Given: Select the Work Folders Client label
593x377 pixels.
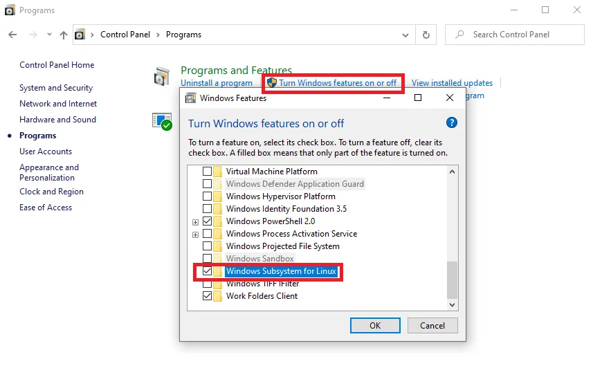Looking at the screenshot, I should (x=262, y=296).
